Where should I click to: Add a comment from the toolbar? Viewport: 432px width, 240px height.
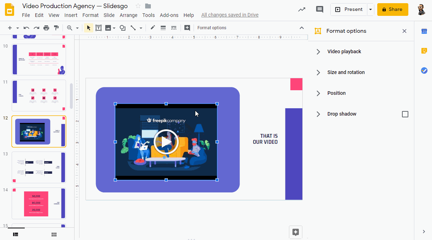187,28
